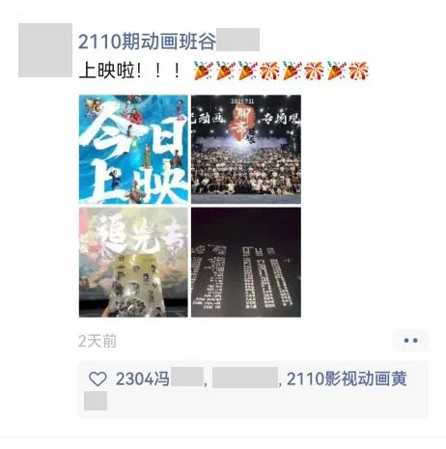Screen dimensions: 446x449
Task: Tap the heart like icon
Action: tap(98, 379)
